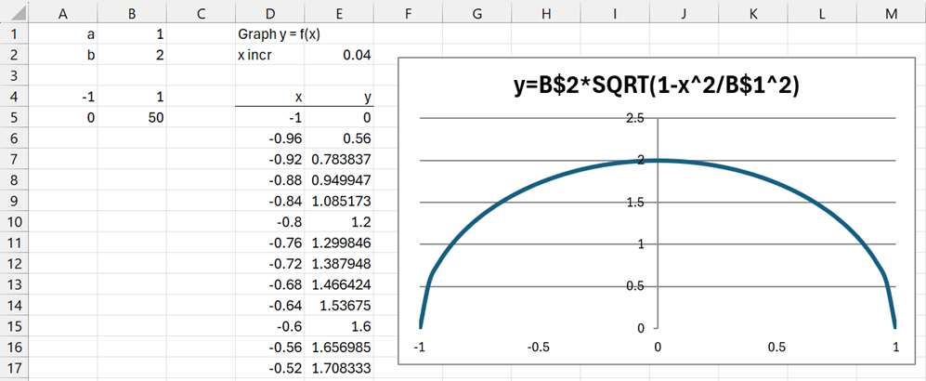The height and width of the screenshot is (381, 926).
Task: Click the blue curve at its peak
Action: pos(659,160)
